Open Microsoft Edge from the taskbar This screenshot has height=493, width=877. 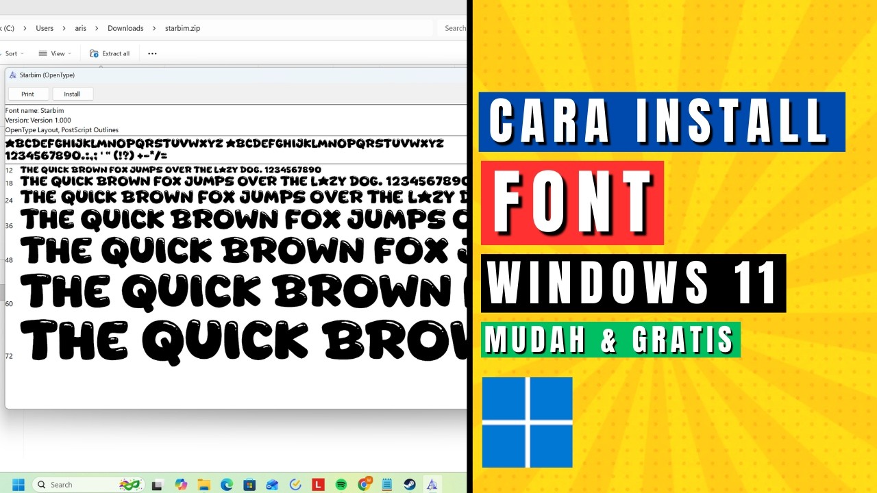click(227, 484)
